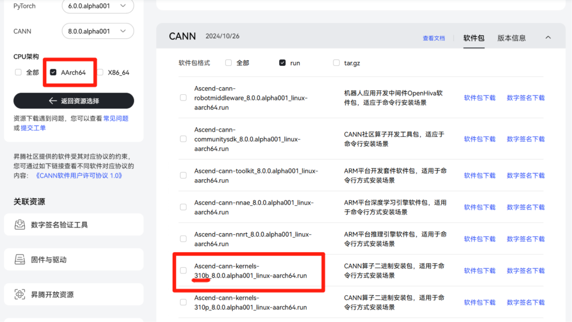Collapse the CANN section with the chevron
The image size is (572, 322).
[x=547, y=37]
